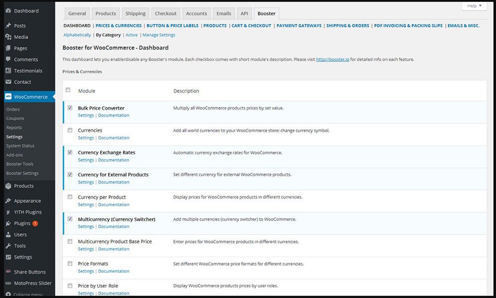The height and width of the screenshot is (298, 496).
Task: Enable Multicurrency Product Base Price checkbox
Action: pos(70,241)
